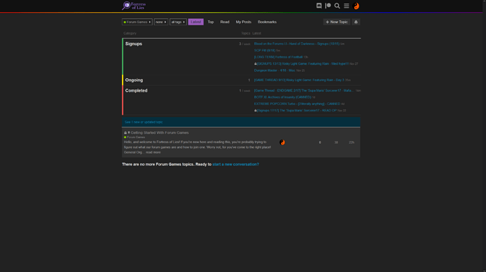Image resolution: width=486 pixels, height=272 pixels.
Task: Click poster avatar on Getting Started topic
Action: [x=282, y=142]
